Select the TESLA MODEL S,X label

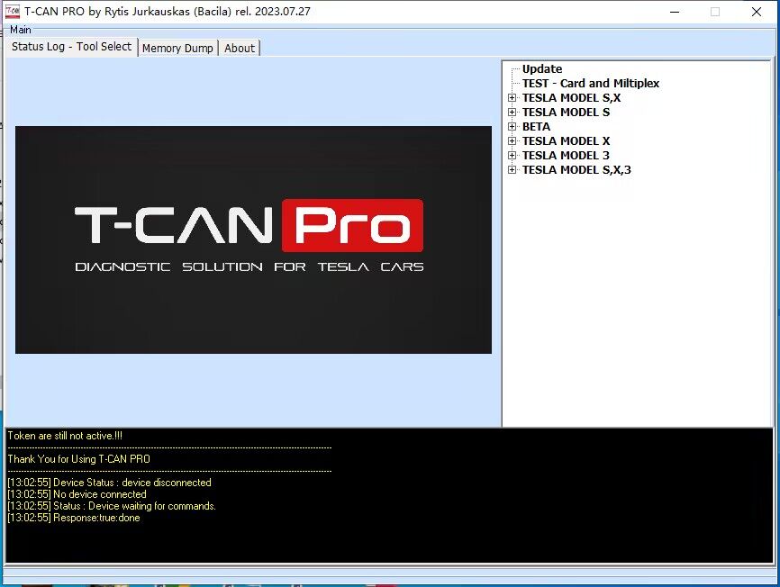coord(572,98)
